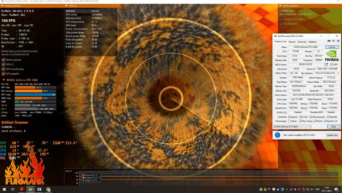Toggle the DirectML checkbox

click(x=328, y=117)
